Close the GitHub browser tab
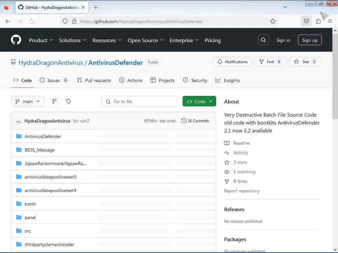338x253 pixels. [83, 7]
